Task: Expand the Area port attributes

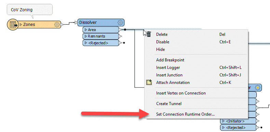Action: (x=86, y=30)
